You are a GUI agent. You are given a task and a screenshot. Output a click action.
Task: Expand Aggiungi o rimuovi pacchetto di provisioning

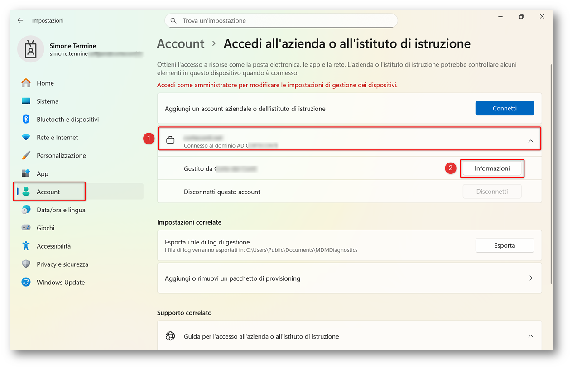click(530, 278)
